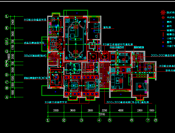Select grid axis bubble 6
175x133 pixels.
[131, 120]
